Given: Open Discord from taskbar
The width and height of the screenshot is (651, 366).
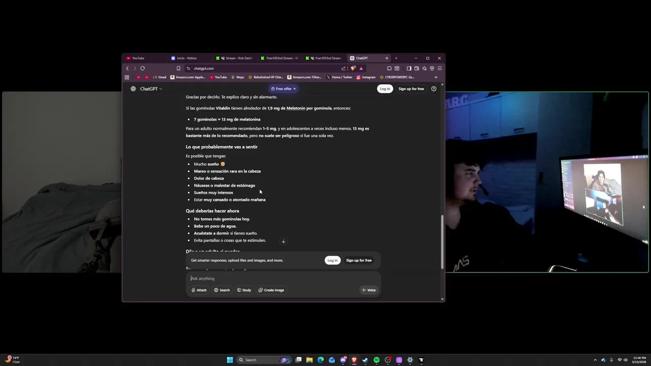Looking at the screenshot, I should tap(343, 360).
